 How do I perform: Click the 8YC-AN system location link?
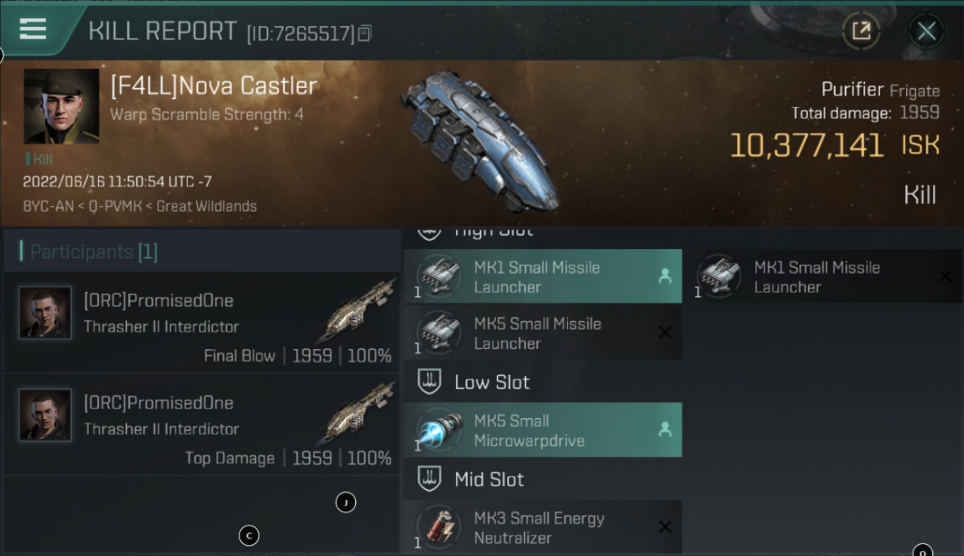click(x=49, y=206)
